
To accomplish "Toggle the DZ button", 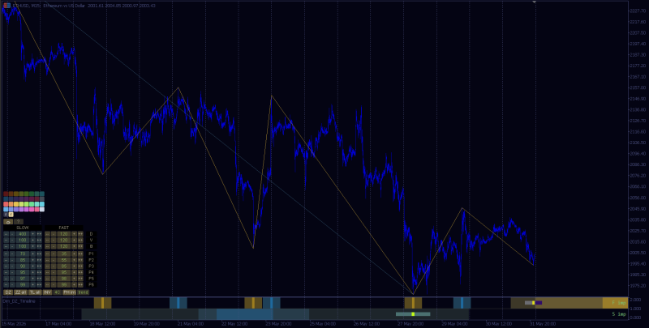I will point(8,292).
